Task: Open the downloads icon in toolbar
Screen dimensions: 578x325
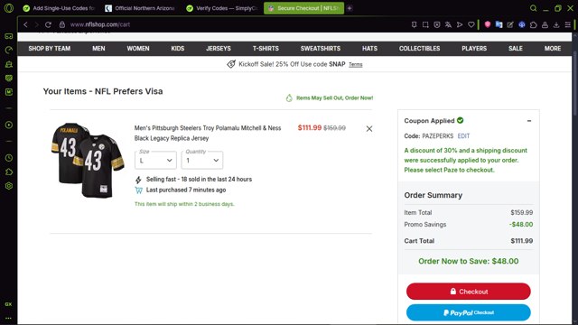Action: tap(556, 24)
